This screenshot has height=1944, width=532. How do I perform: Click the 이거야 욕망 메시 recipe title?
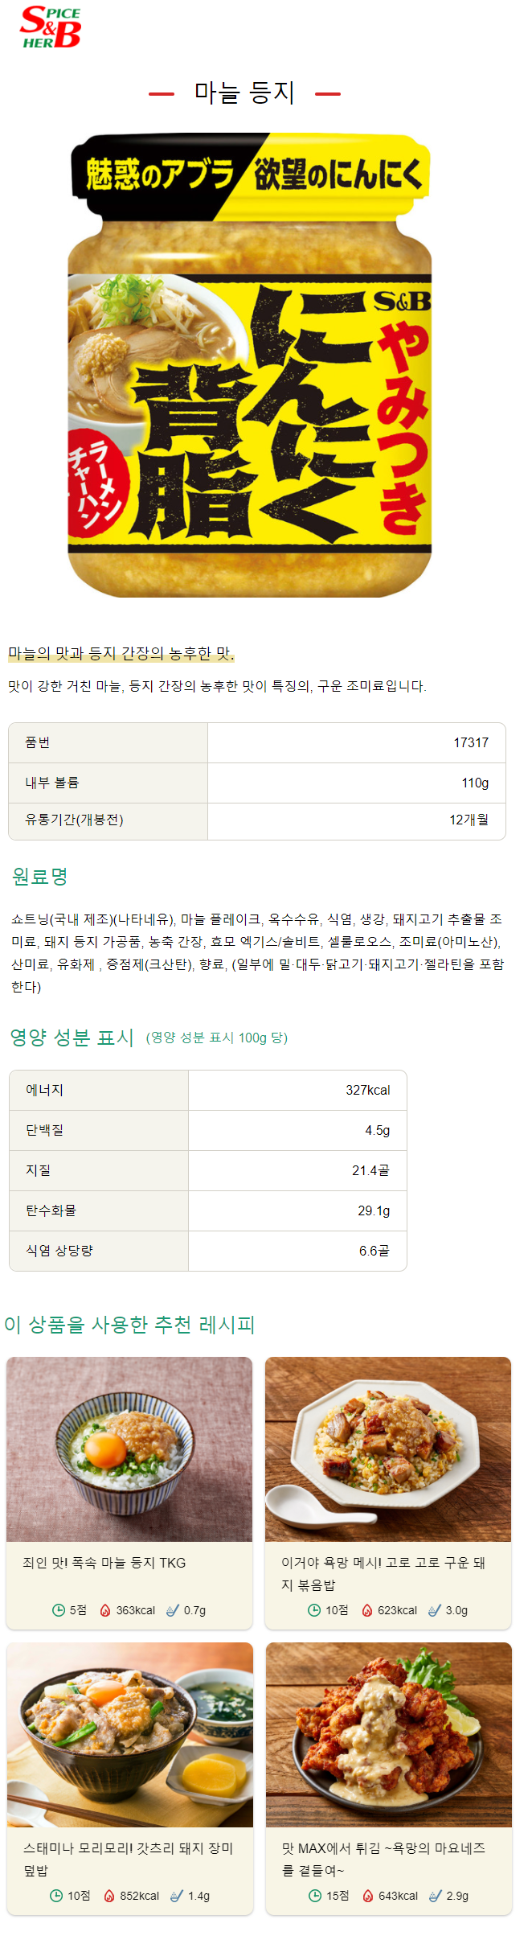click(383, 1573)
